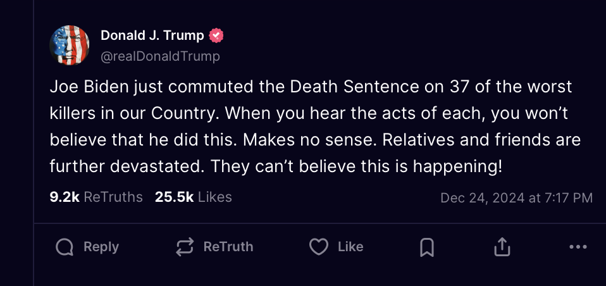Open the Dec 24, 2024 timestamp
606x286 pixels.
point(516,198)
